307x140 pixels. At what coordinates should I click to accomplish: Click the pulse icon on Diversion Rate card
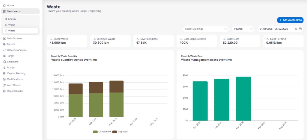pos(138,39)
